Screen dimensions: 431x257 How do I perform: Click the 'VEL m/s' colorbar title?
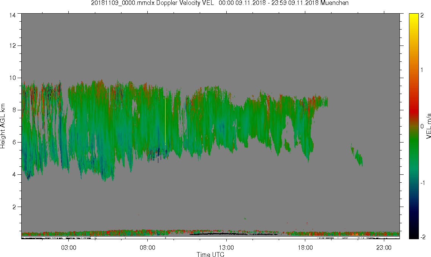(x=428, y=126)
